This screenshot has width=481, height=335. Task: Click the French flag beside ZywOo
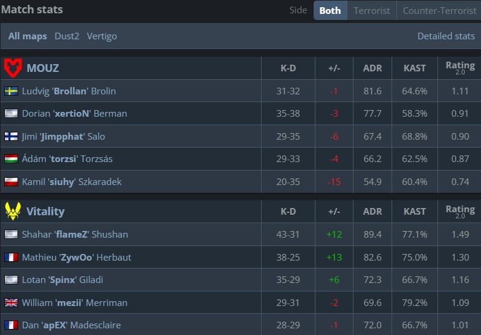tap(11, 258)
